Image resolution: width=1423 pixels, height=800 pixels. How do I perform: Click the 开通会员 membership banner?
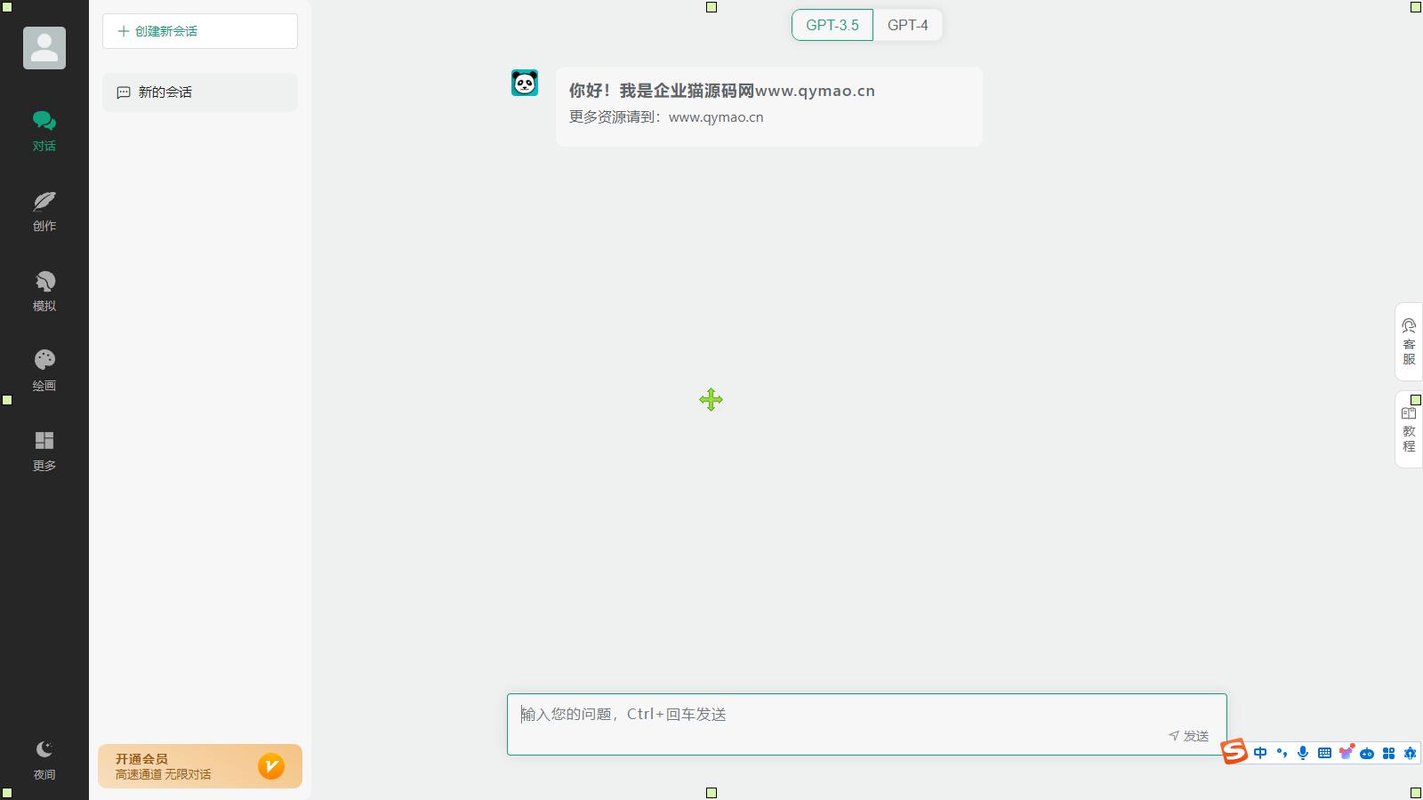[x=200, y=766]
